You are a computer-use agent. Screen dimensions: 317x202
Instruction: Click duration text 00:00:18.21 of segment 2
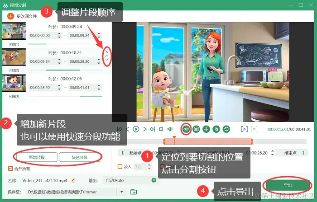click(x=71, y=53)
